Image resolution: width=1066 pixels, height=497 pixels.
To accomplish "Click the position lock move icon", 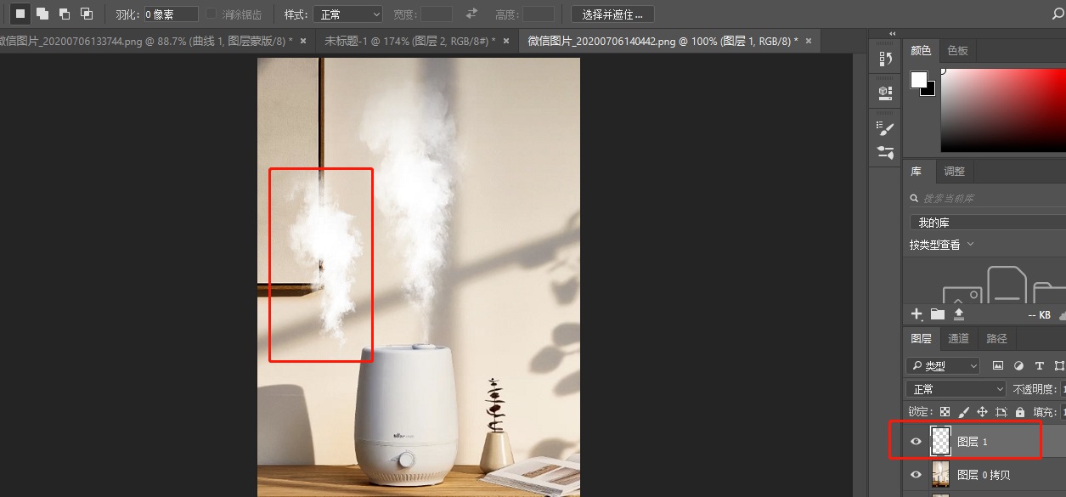I will click(983, 411).
